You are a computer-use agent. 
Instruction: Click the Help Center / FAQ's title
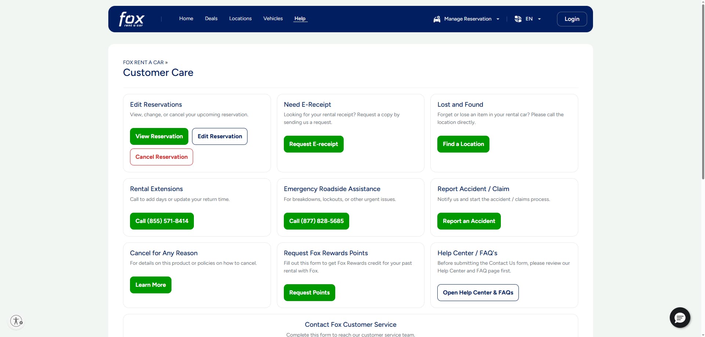(467, 253)
